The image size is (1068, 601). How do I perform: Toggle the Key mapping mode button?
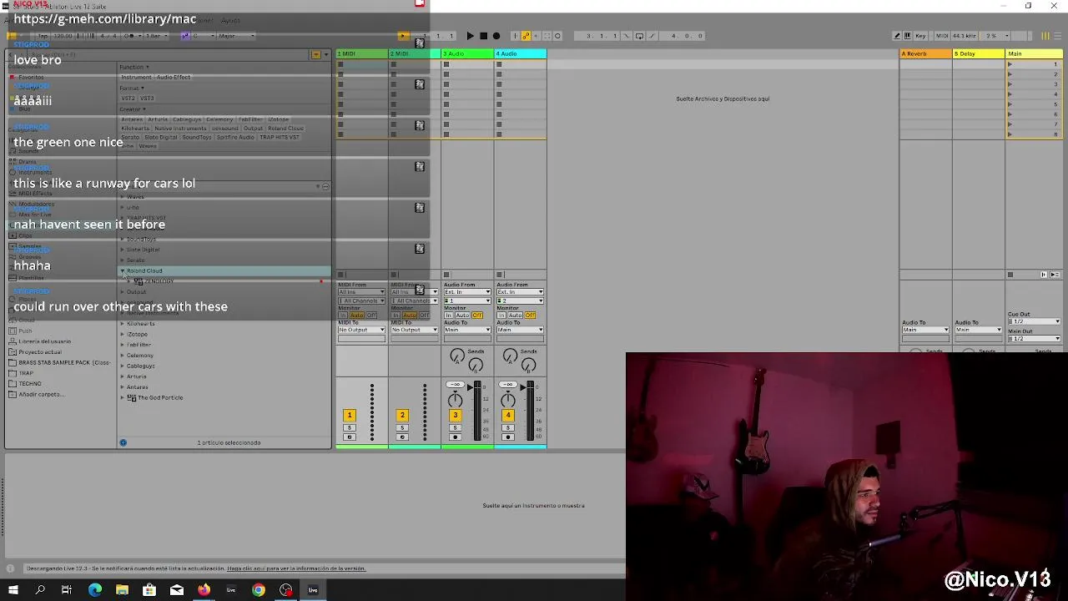[x=920, y=36]
